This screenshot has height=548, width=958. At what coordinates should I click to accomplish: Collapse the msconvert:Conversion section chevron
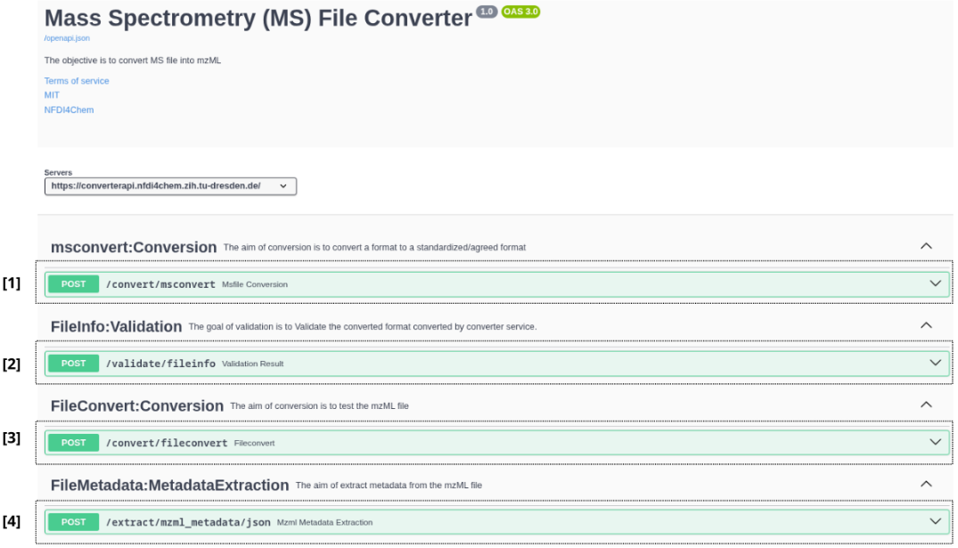coord(926,246)
